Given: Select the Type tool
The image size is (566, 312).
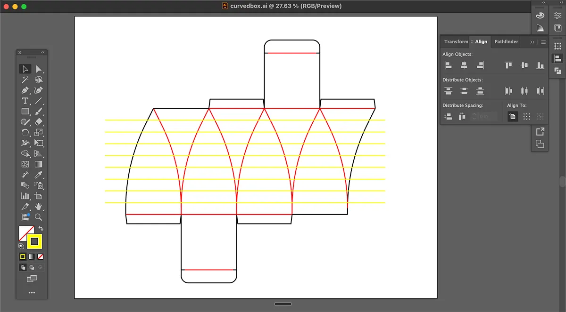Looking at the screenshot, I should click(x=25, y=101).
